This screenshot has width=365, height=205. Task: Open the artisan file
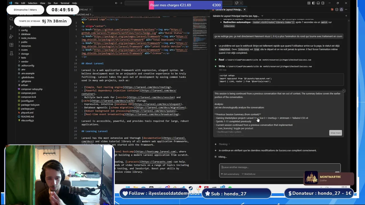coord(25,85)
